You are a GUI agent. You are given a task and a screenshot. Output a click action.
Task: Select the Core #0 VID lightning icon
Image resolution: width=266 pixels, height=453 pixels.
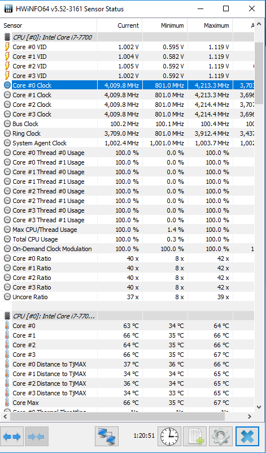click(7, 47)
